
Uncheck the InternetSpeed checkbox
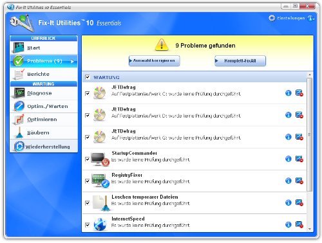tap(88, 225)
